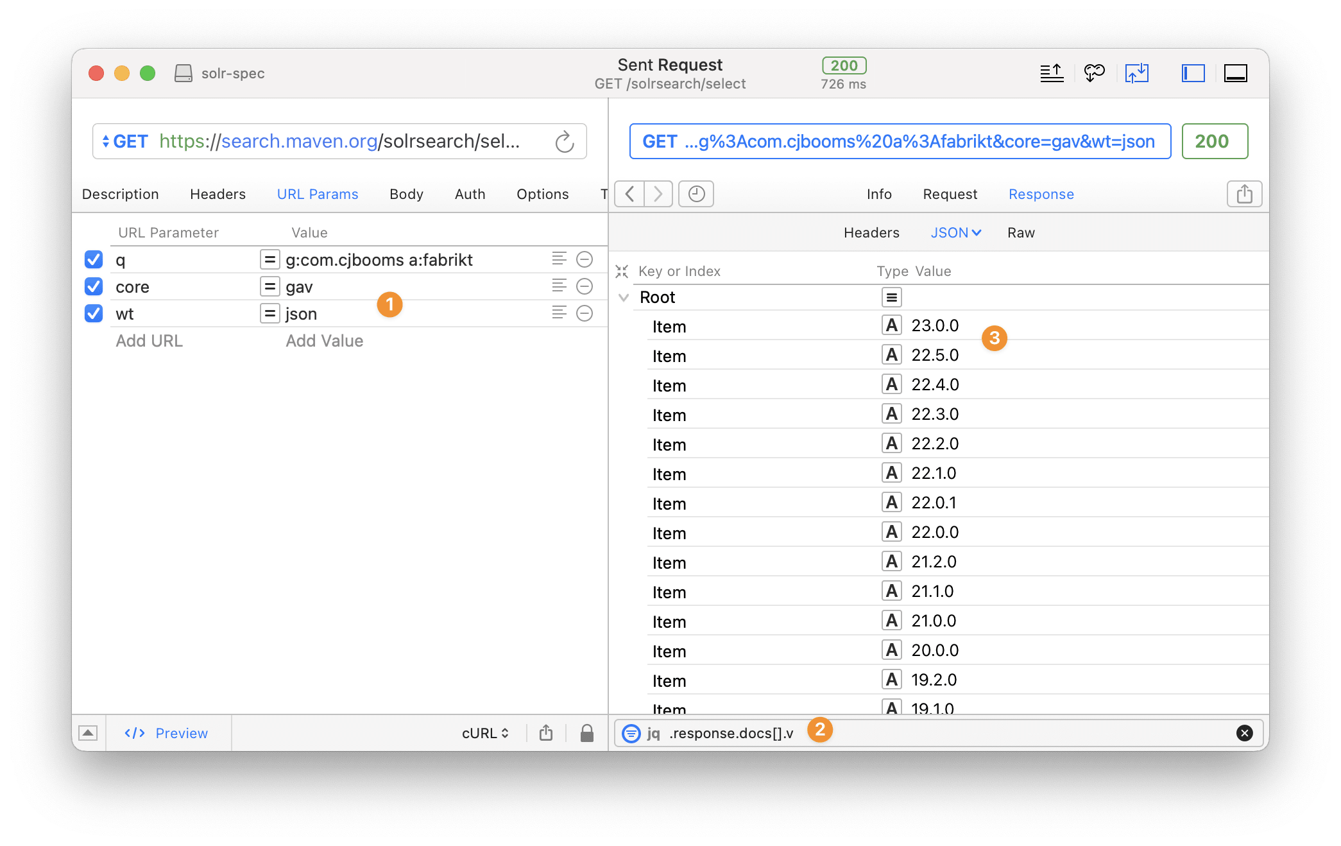Switch to the Headers tab of the request
1341x846 pixels.
[218, 194]
